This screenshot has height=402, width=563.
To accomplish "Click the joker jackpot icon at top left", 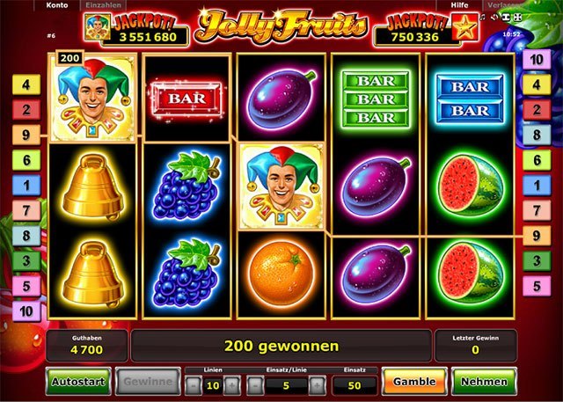I will click(x=93, y=27).
